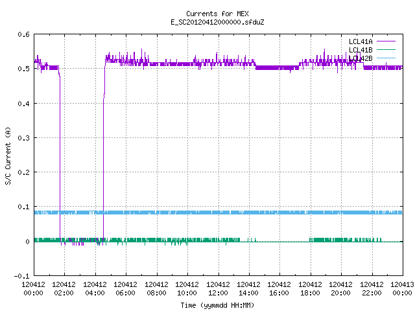Viewport: 415px width, 311px height.
Task: Click the green LCL41B legend line sample
Action: [x=386, y=50]
